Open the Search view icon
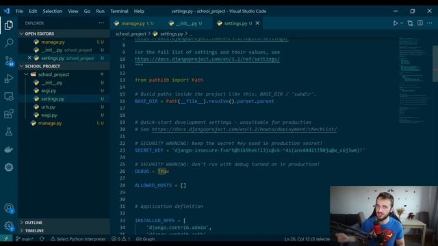Image resolution: width=438 pixels, height=246 pixels. [9, 43]
